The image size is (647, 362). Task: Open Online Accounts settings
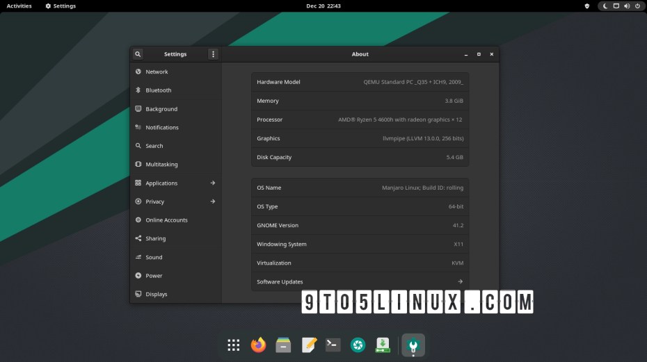point(176,220)
